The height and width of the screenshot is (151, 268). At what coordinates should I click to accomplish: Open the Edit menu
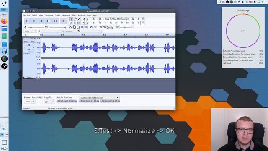(x=29, y=15)
